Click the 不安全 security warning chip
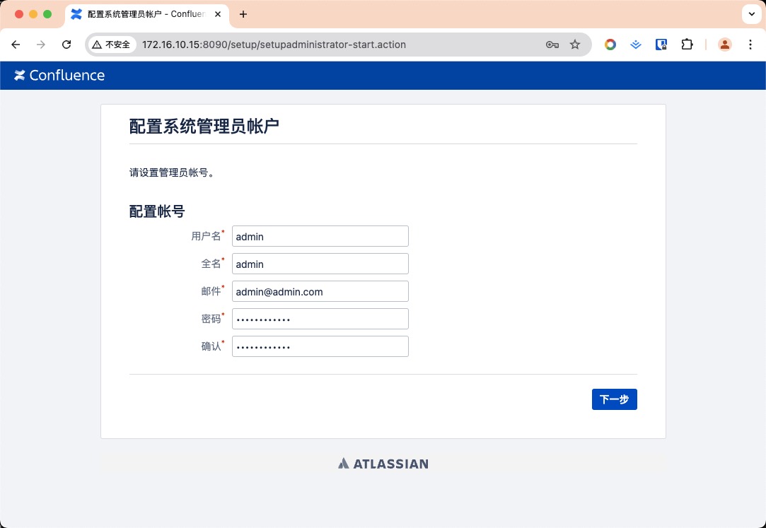Screen dimensions: 766x528 112,45
